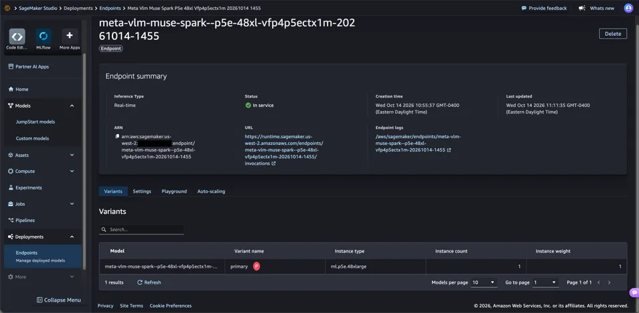Click the Whats new megaphone icon
The width and height of the screenshot is (639, 313).
(x=582, y=8)
